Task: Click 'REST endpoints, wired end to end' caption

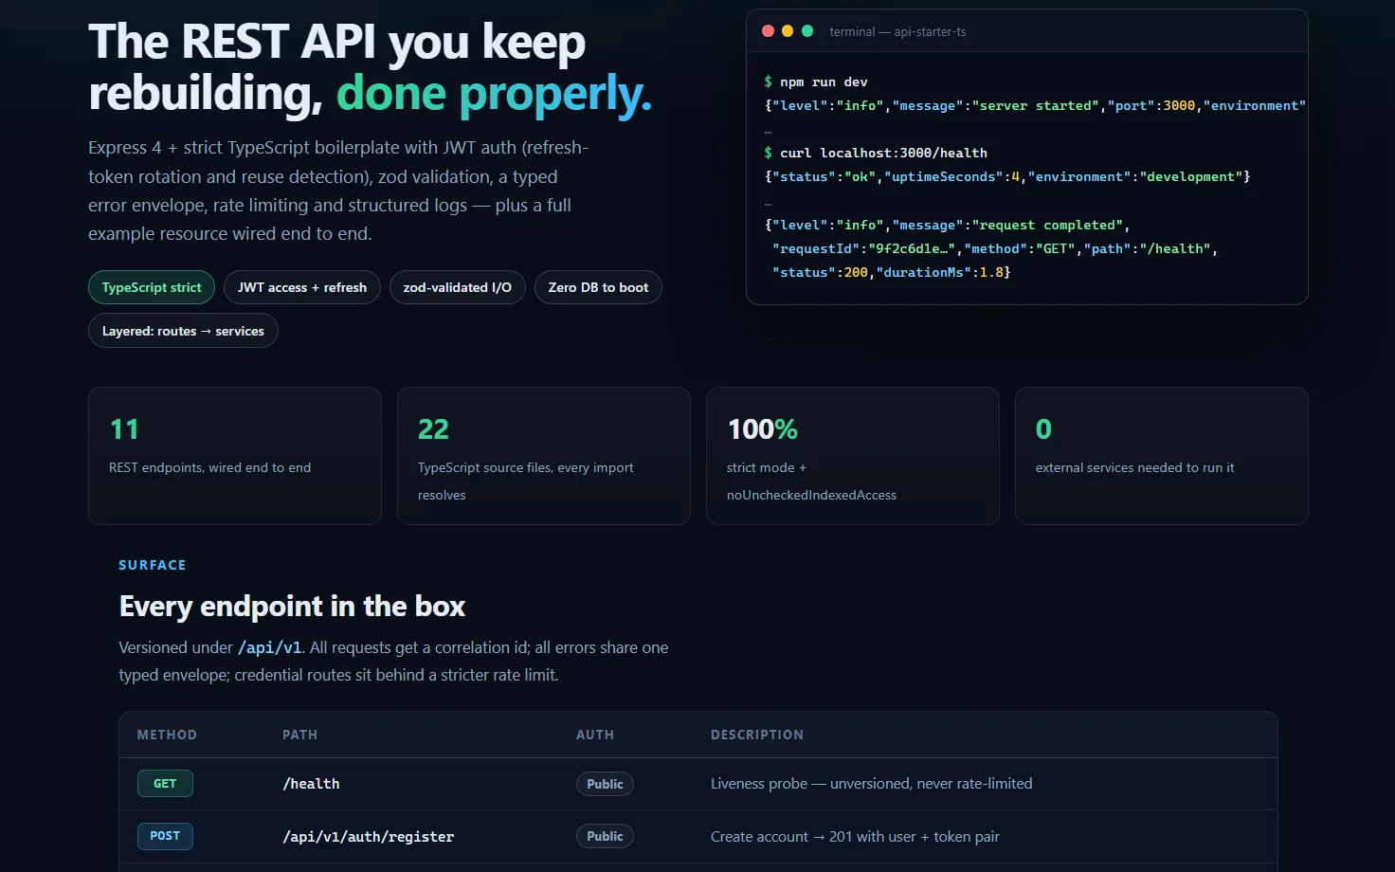Action: tap(209, 467)
